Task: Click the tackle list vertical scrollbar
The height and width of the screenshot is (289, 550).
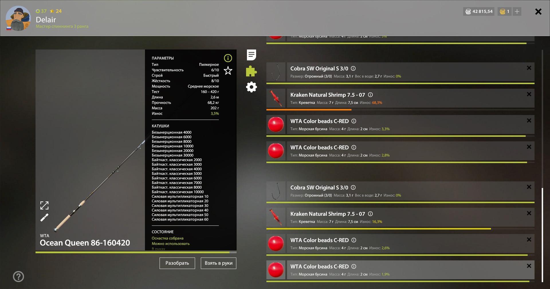Action: click(x=542, y=235)
